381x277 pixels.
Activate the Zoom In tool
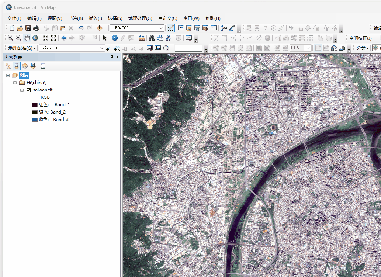[x=10, y=38]
